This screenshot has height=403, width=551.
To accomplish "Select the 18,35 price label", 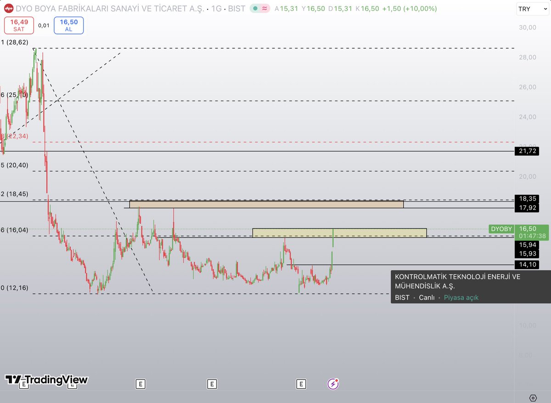I will (526, 199).
